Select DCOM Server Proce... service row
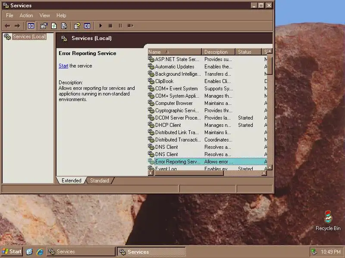Image resolution: width=345 pixels, height=258 pixels. coord(207,118)
